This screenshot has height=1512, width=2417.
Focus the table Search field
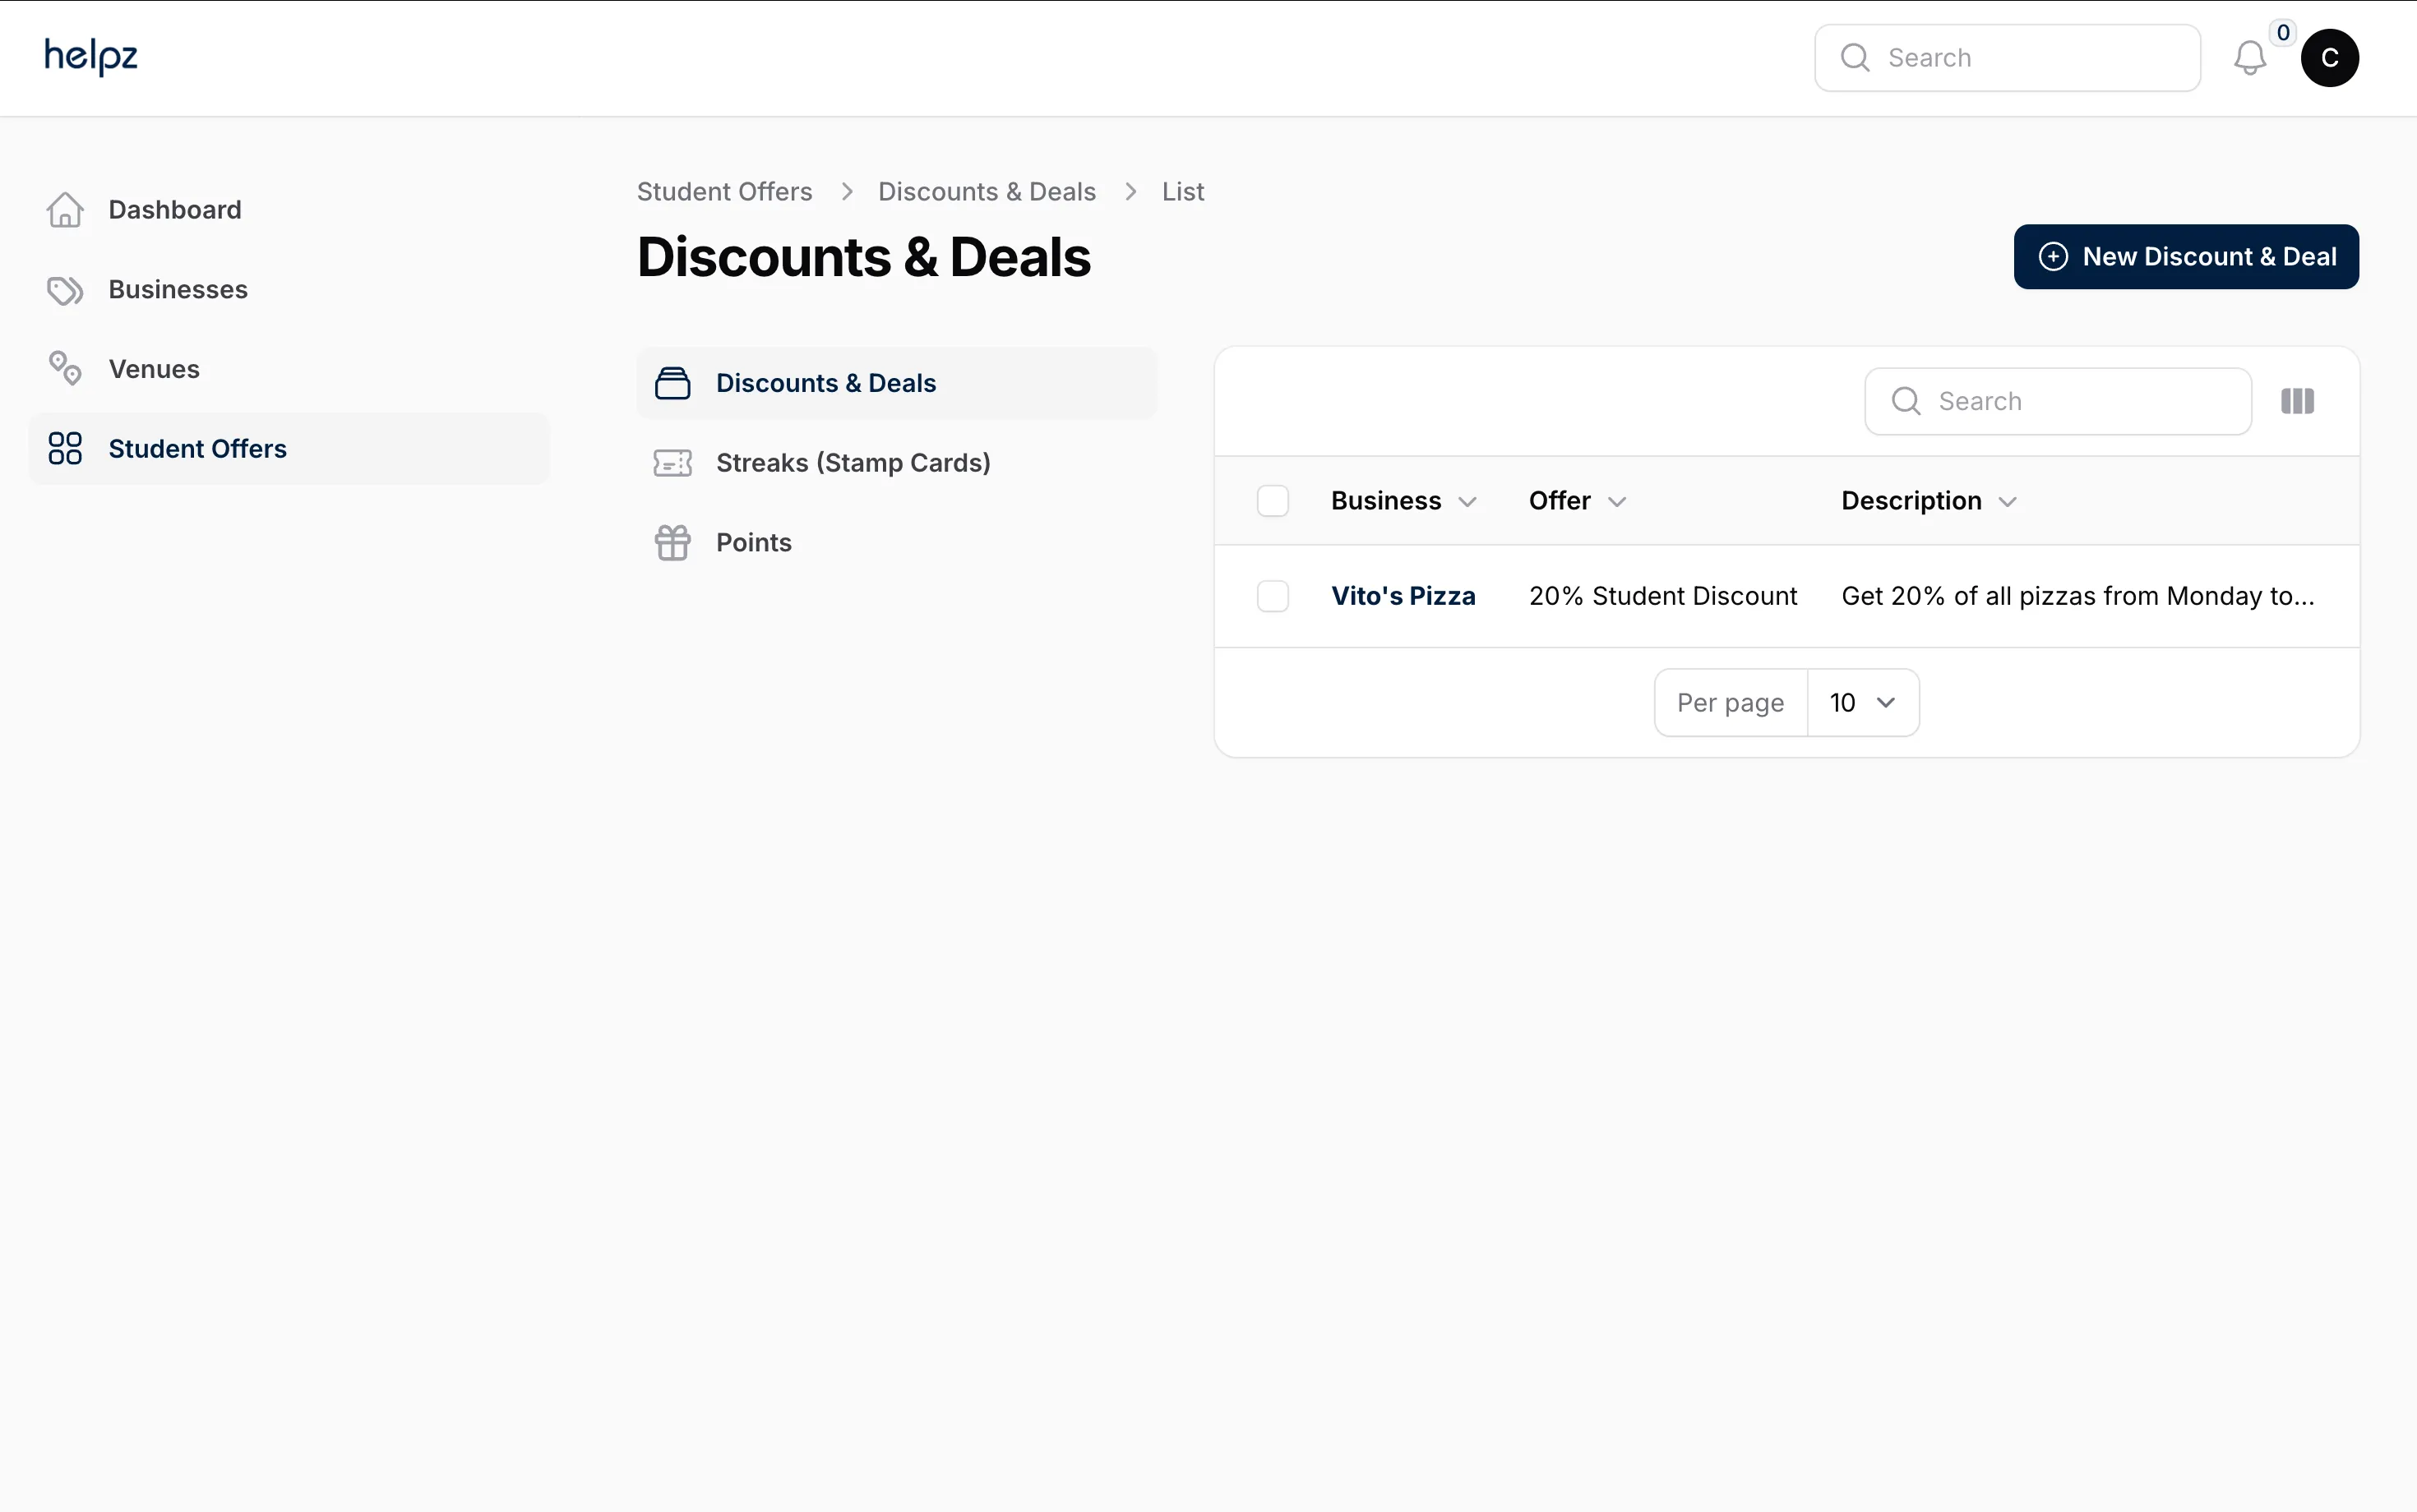tap(2058, 401)
